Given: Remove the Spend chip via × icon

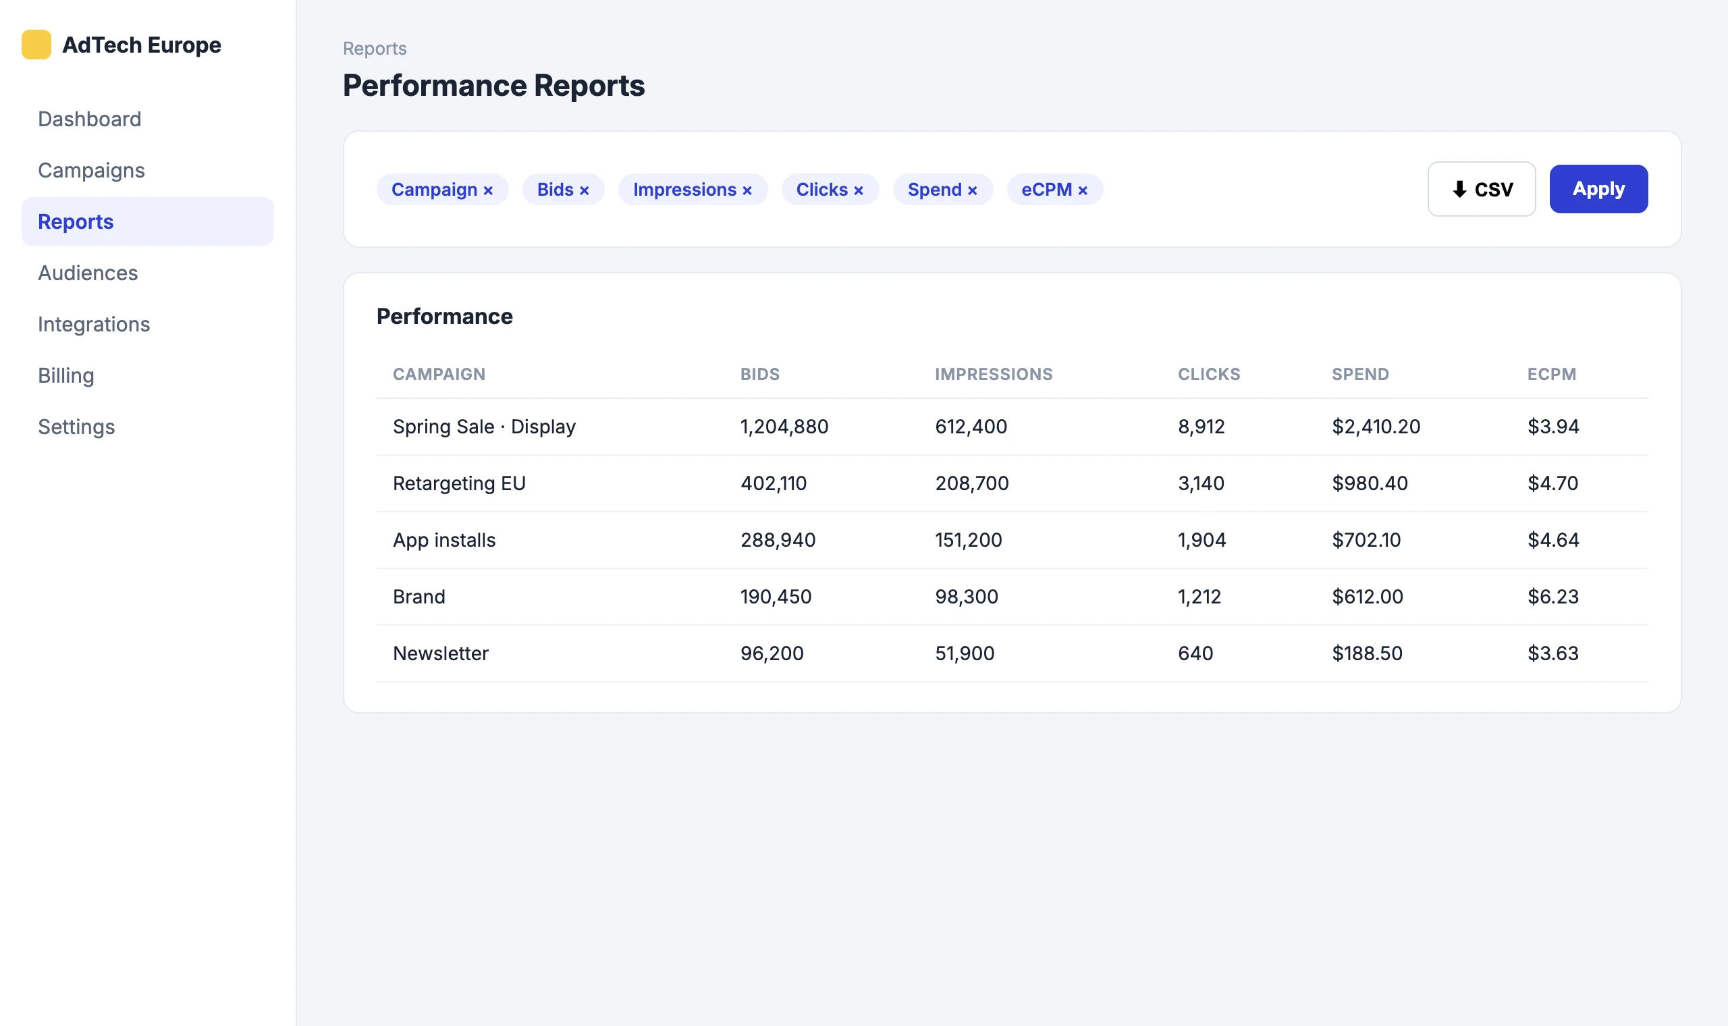Looking at the screenshot, I should (x=973, y=191).
